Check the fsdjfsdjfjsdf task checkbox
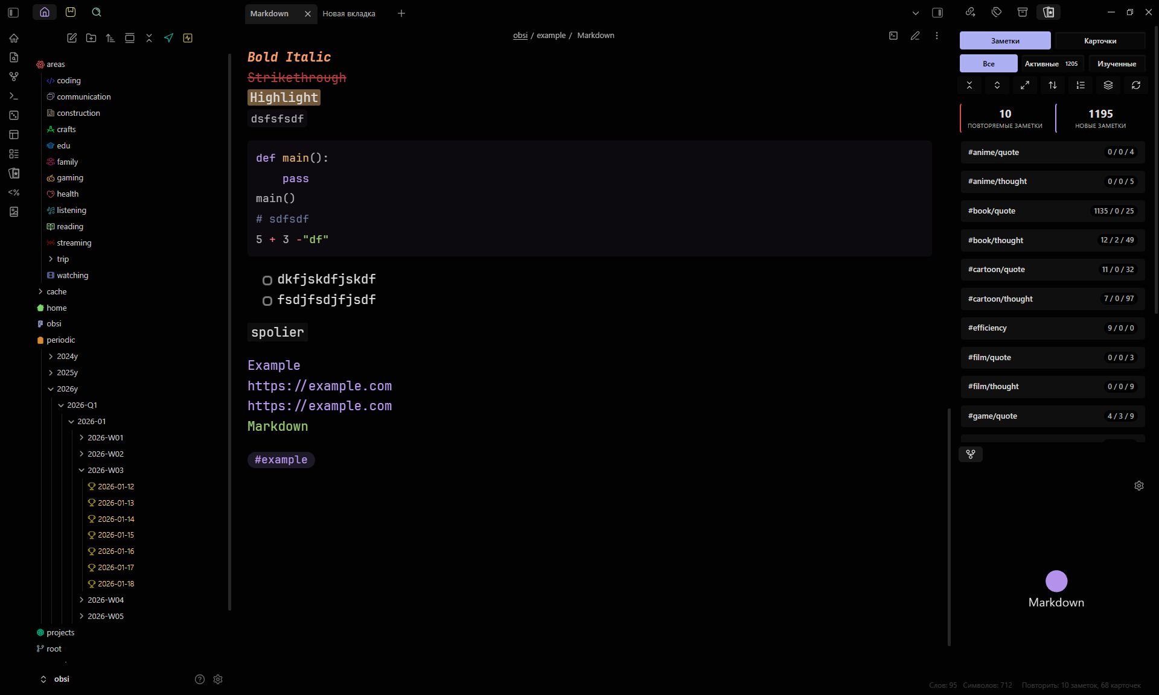This screenshot has height=695, width=1159. coord(267,300)
